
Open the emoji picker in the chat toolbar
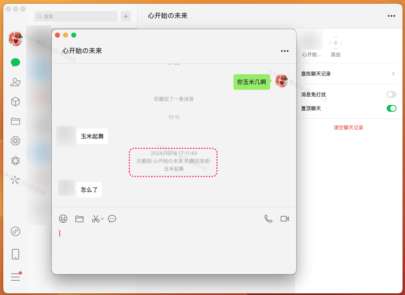[x=63, y=219]
